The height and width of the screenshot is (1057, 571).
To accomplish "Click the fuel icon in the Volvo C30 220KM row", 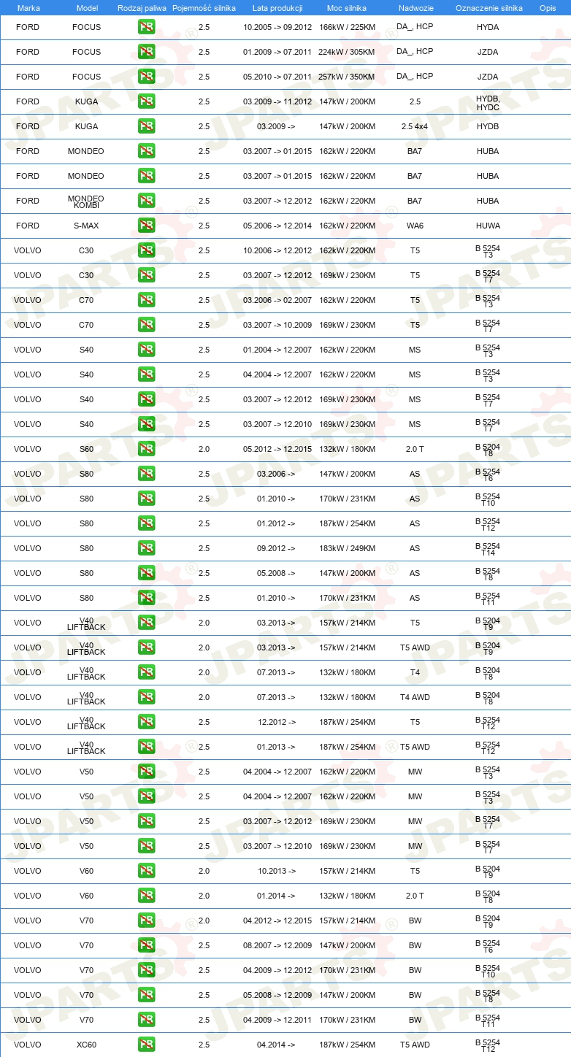I will [x=146, y=250].
